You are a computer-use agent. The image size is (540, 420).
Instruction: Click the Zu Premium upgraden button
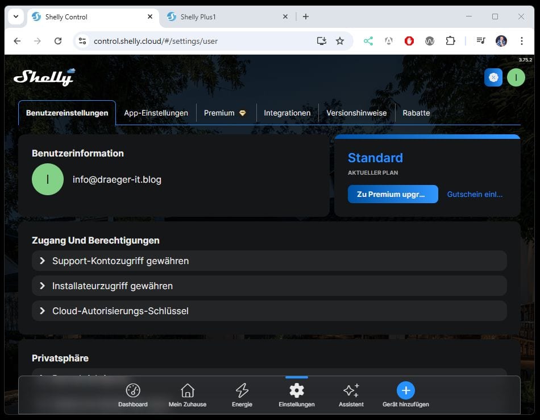tap(393, 194)
